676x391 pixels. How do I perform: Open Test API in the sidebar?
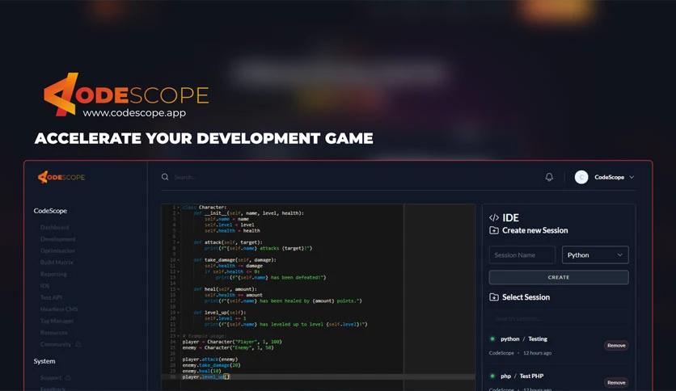pos(51,297)
